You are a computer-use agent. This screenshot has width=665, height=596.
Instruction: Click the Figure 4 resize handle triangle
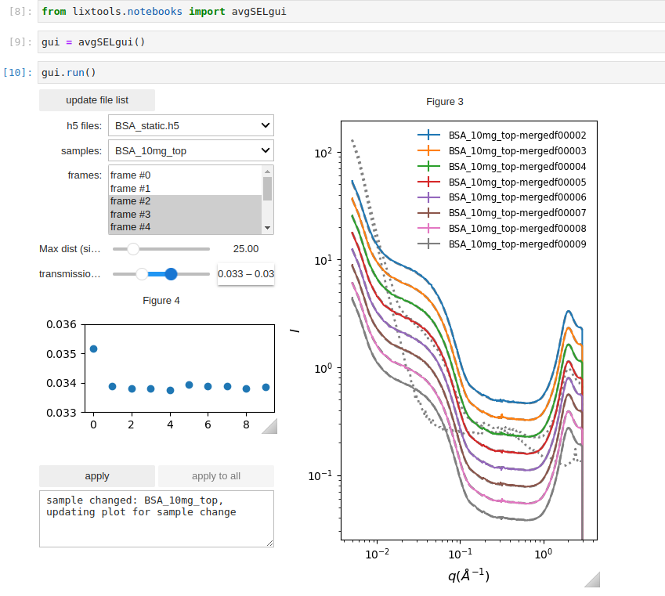coord(270,427)
